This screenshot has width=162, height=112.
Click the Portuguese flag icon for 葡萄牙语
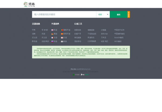62,30
